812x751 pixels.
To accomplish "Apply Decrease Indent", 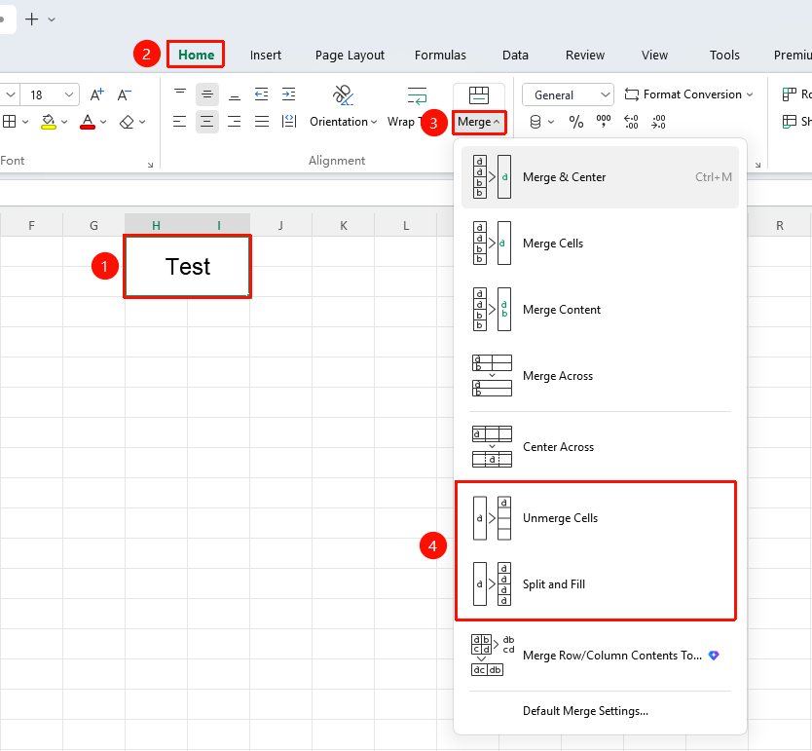I will point(262,94).
